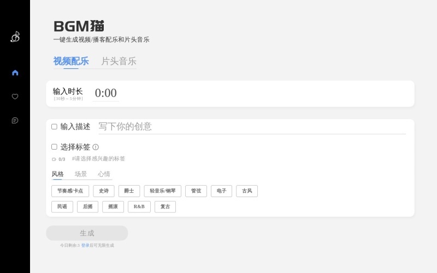Enable the 输入描述 checkbox

(54, 127)
